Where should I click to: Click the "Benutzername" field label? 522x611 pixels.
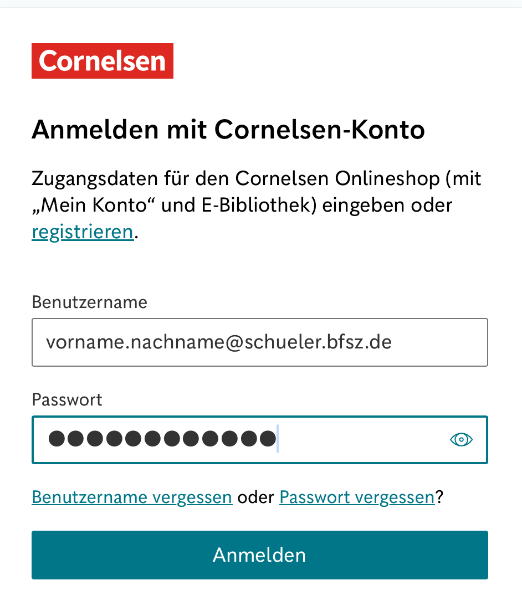[x=90, y=302]
